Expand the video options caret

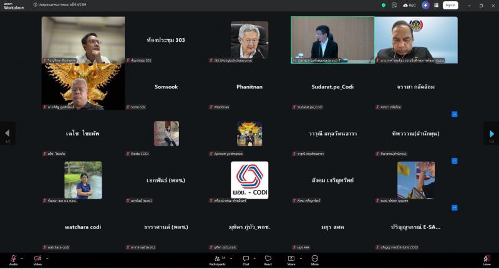point(47,258)
